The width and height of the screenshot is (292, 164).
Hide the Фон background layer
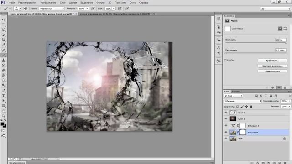tap(226, 138)
